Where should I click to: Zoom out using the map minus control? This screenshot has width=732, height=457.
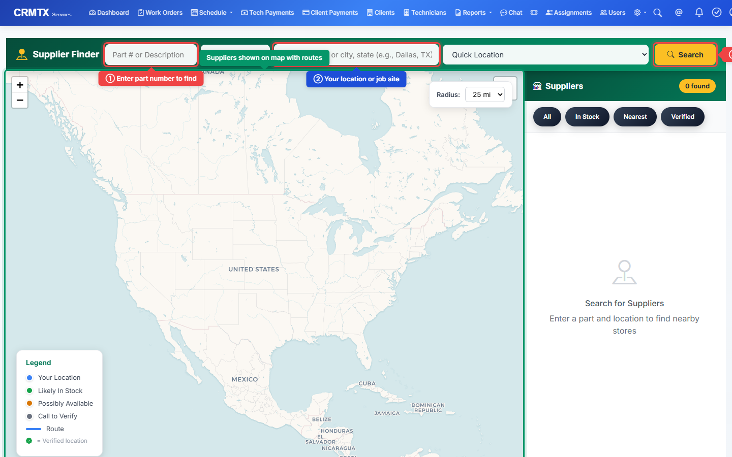click(x=20, y=100)
